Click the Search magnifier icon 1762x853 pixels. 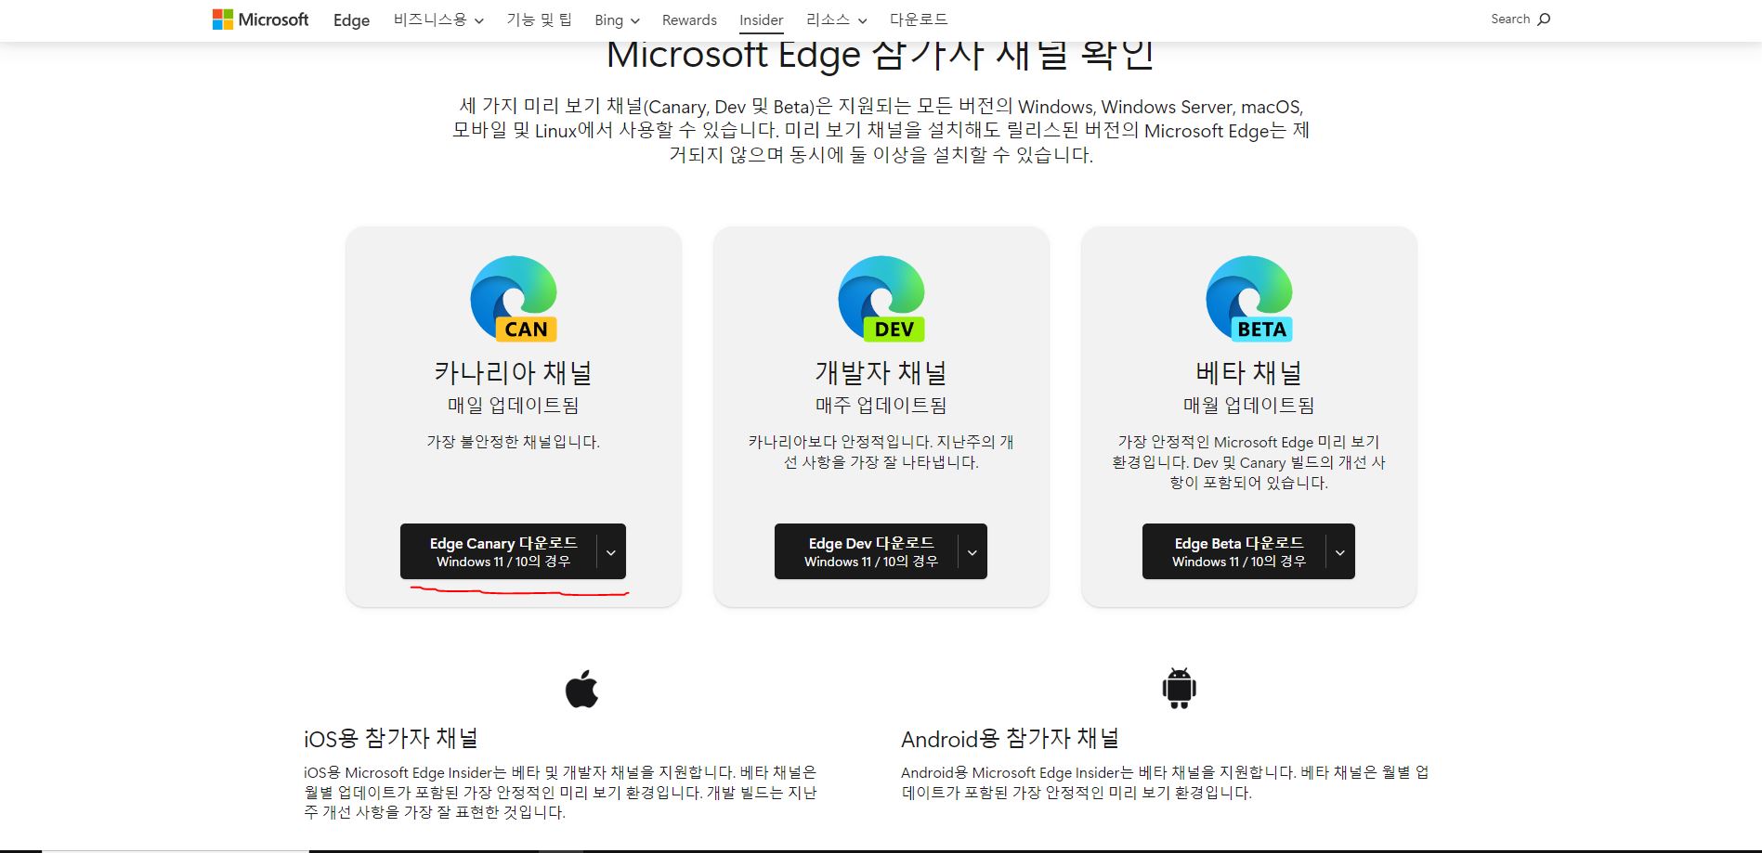[x=1544, y=19]
